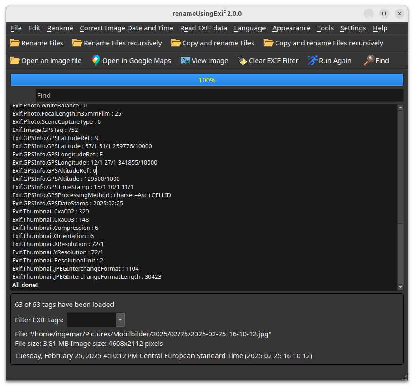Click the 63 of 63 tags loaded status
This screenshot has width=414, height=388.
click(x=64, y=305)
